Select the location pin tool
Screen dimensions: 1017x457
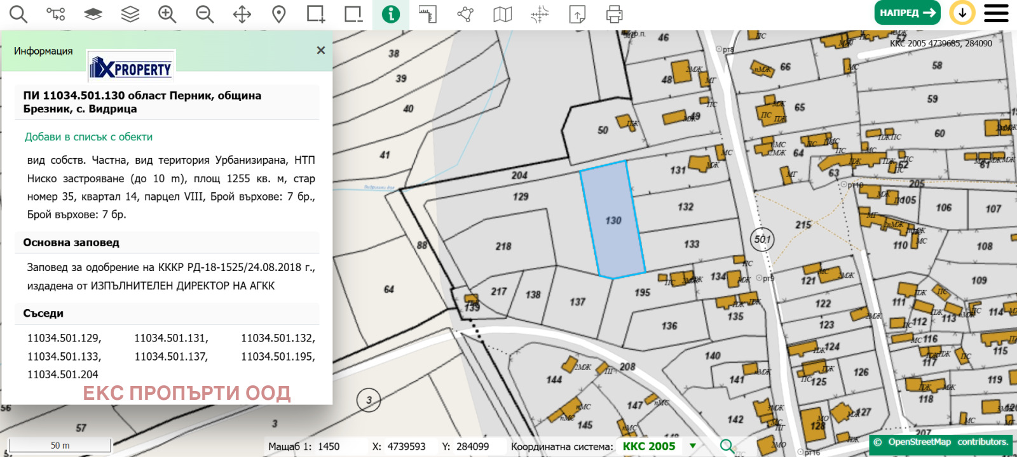[x=279, y=14]
